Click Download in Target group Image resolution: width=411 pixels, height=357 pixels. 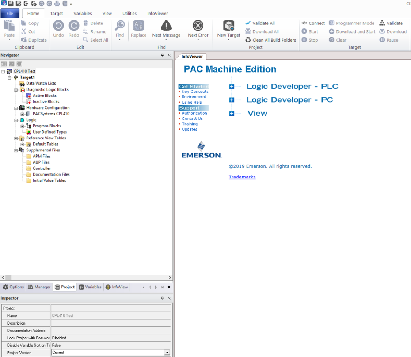tap(393, 31)
